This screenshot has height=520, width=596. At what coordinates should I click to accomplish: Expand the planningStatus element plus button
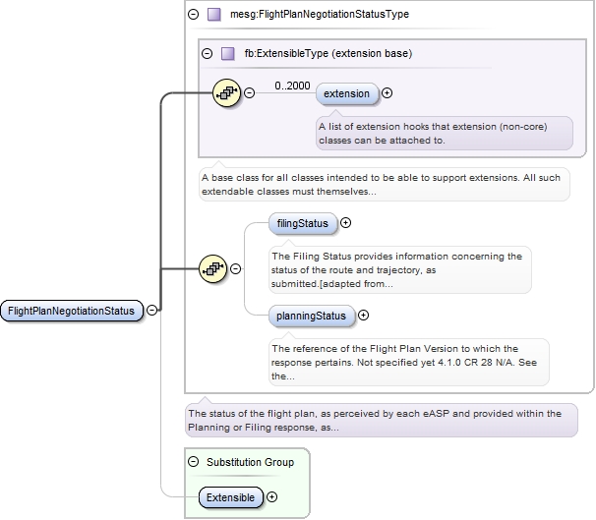point(363,315)
